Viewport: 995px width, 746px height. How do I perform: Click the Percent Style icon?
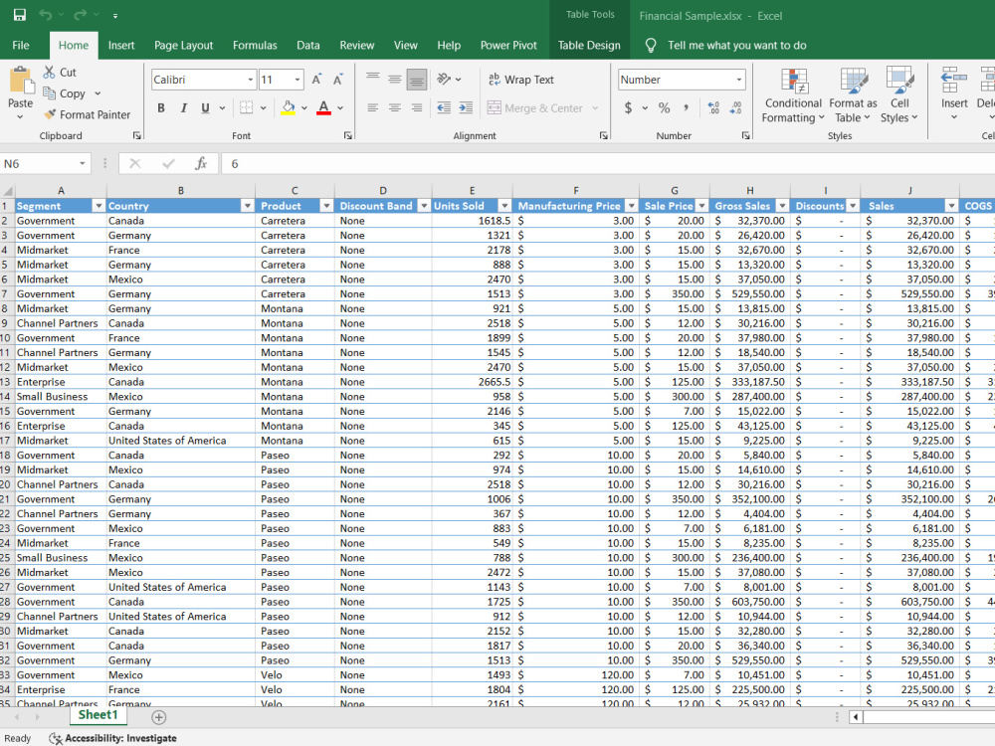[665, 107]
